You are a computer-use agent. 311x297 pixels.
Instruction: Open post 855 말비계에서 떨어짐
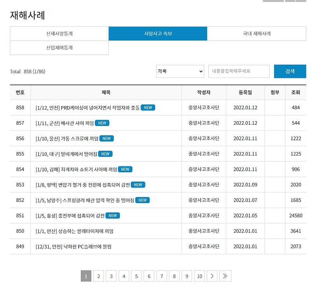click(x=66, y=154)
